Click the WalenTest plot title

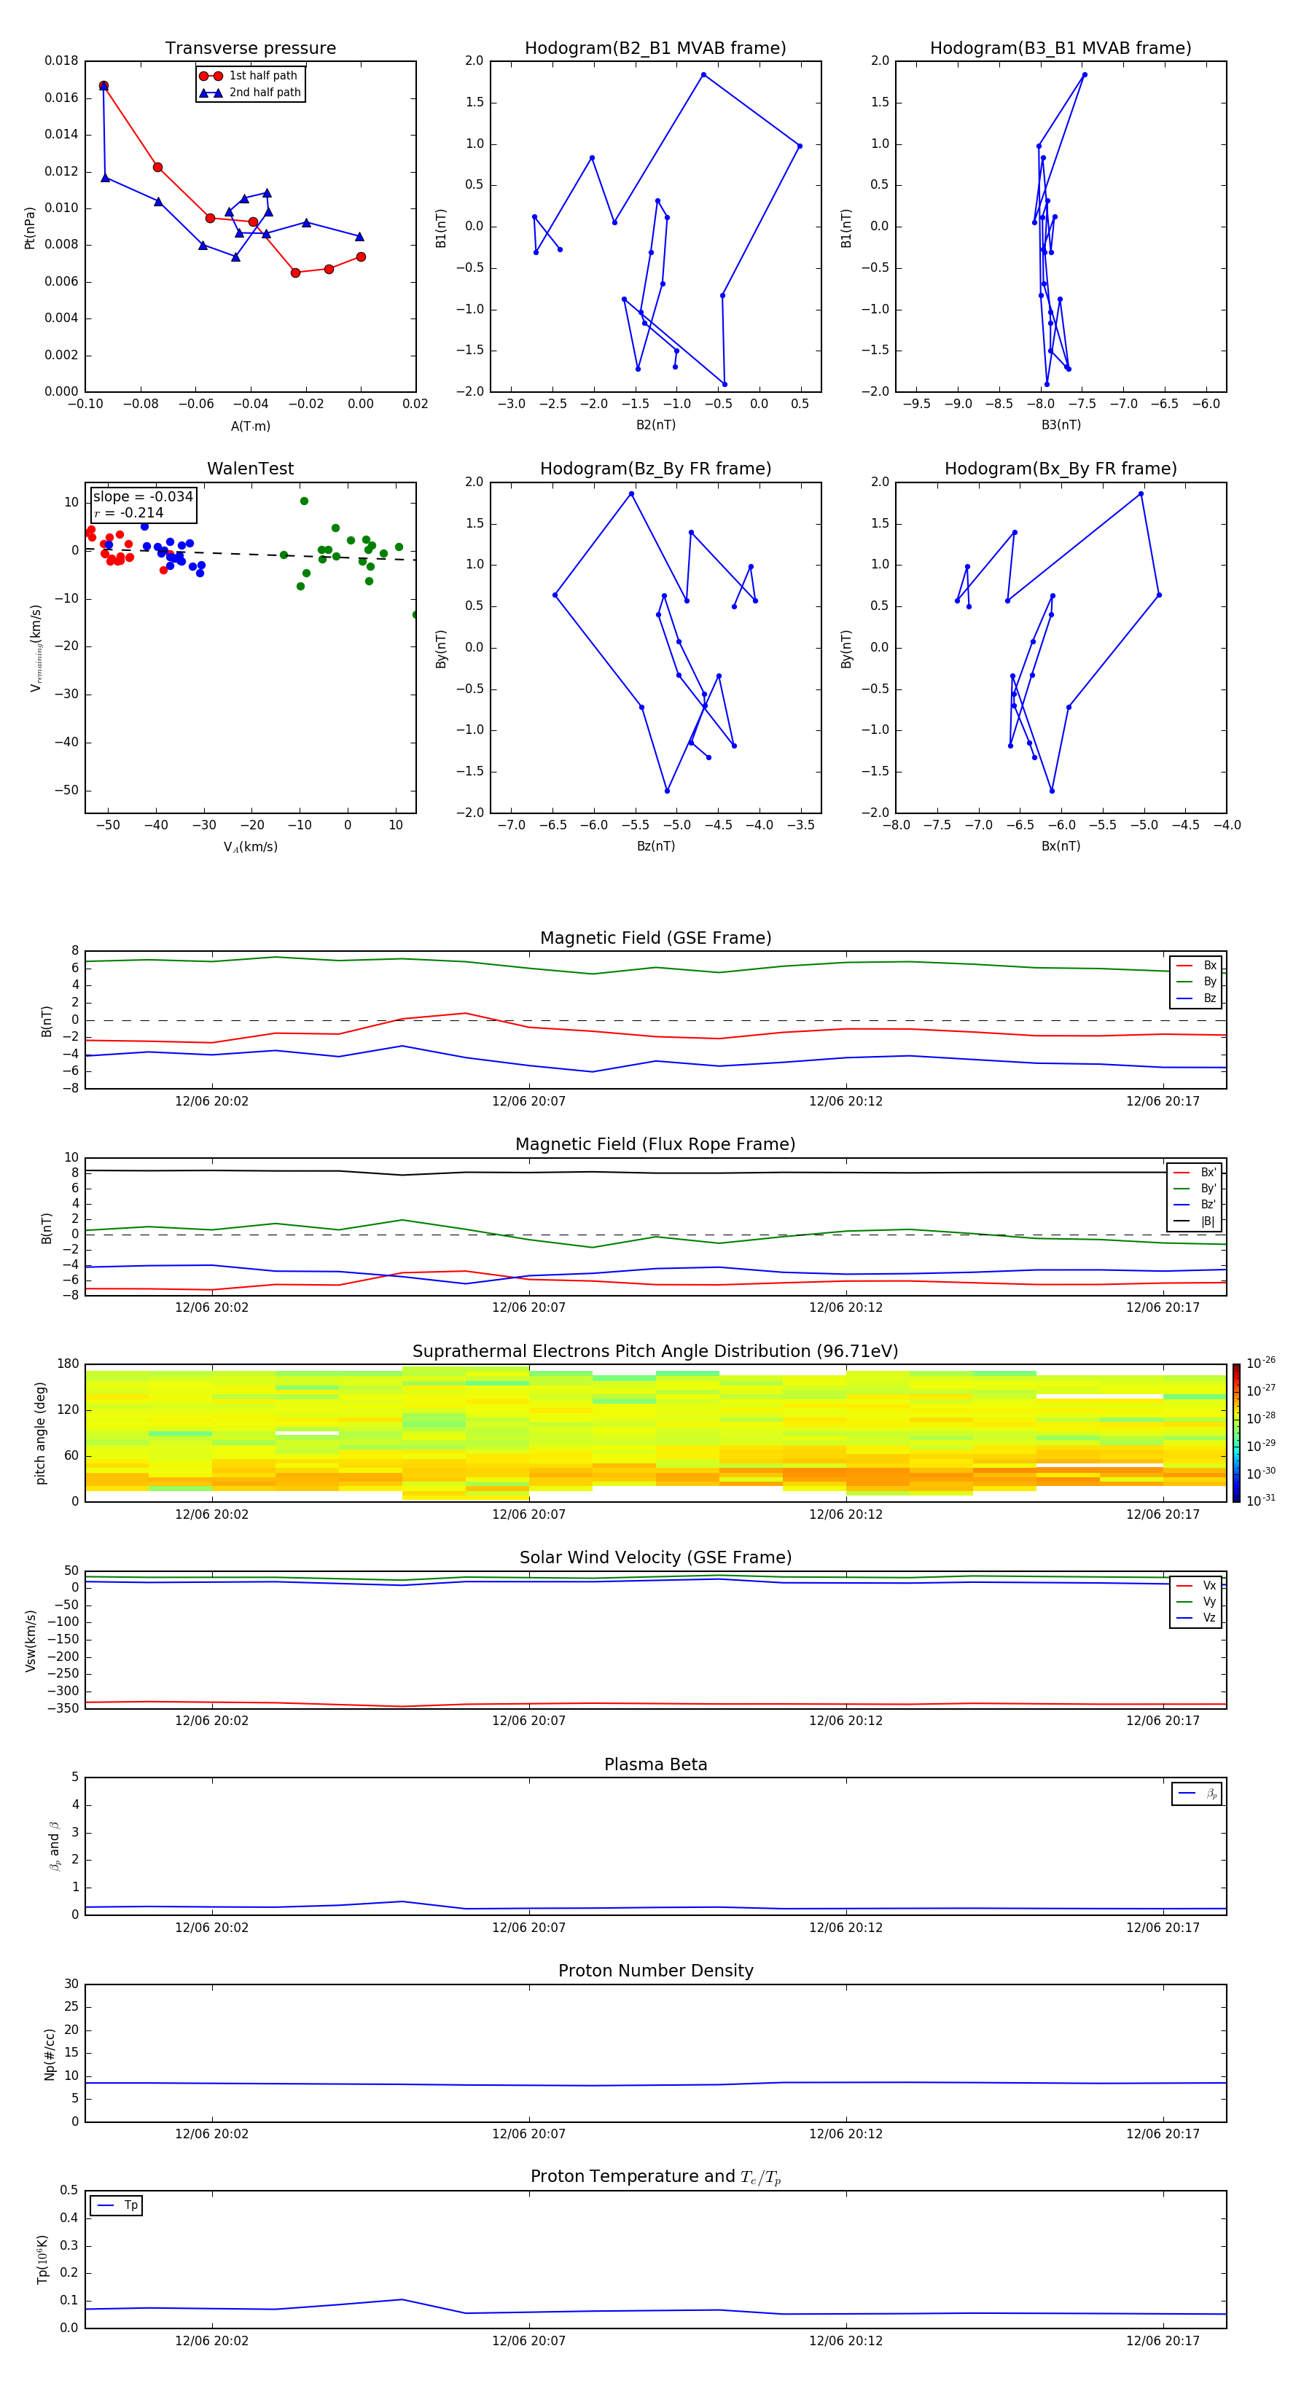(x=250, y=469)
